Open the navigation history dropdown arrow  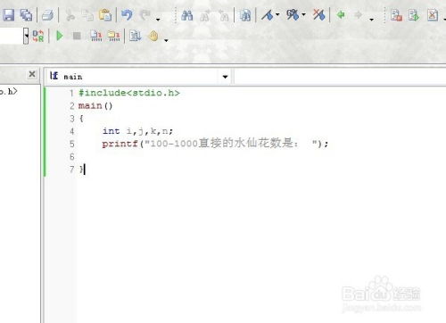coord(372,20)
